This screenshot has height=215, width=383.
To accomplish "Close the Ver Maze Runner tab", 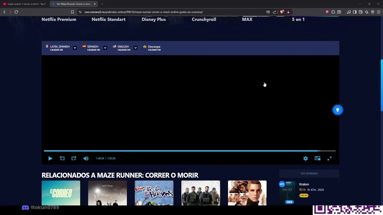I will click(95, 4).
